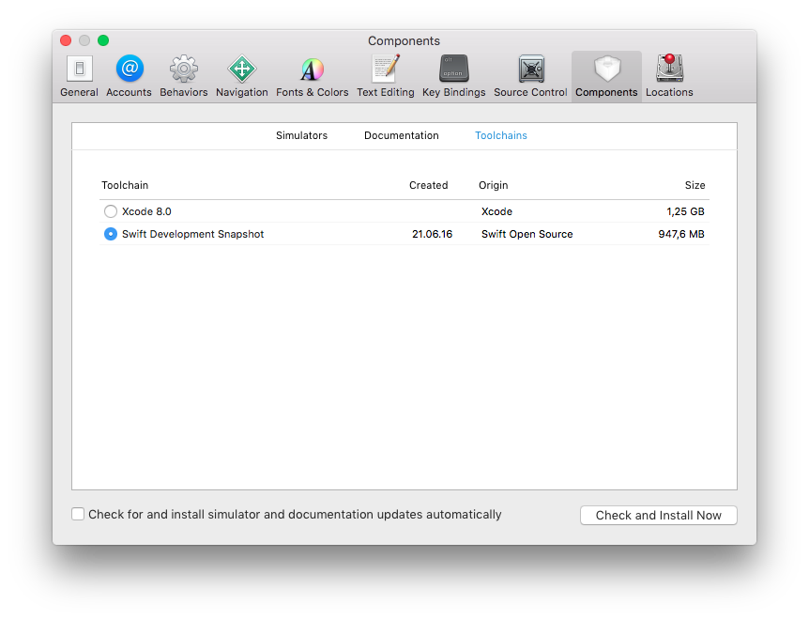Close the Components preferences window
This screenshot has width=809, height=620.
(66, 40)
